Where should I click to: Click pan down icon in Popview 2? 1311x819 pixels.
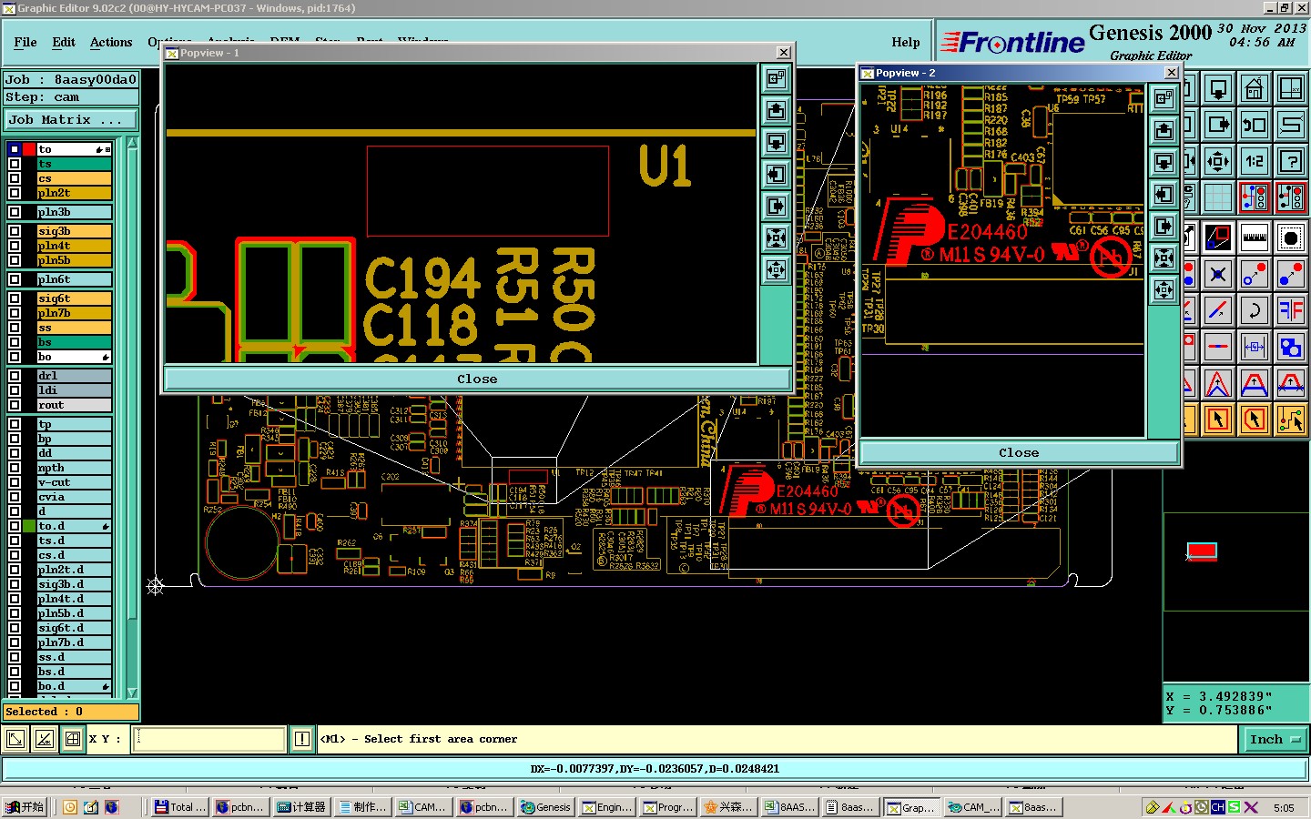(x=1164, y=162)
